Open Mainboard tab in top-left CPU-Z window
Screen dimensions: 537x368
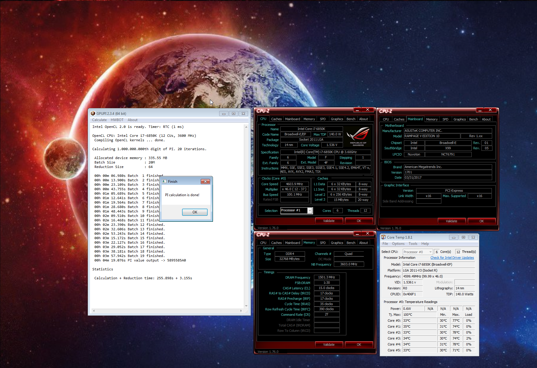point(293,119)
